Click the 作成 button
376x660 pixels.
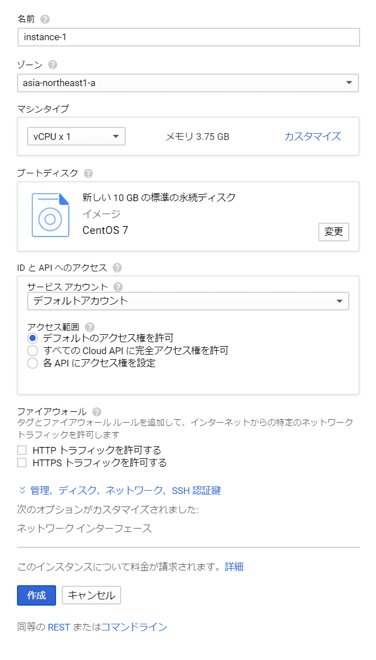click(36, 595)
